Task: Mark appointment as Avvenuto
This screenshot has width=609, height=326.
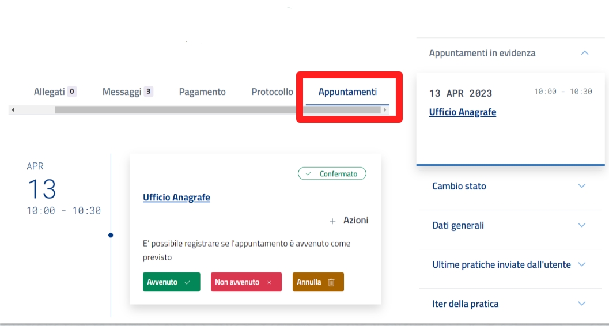Action: point(171,282)
